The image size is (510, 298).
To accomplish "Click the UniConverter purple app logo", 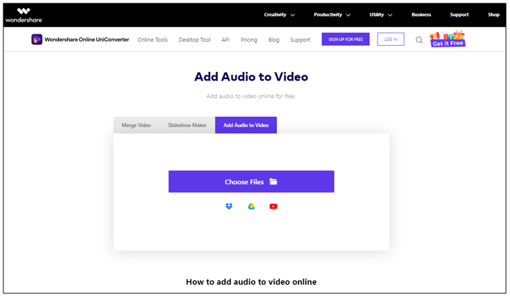I will tap(37, 40).
